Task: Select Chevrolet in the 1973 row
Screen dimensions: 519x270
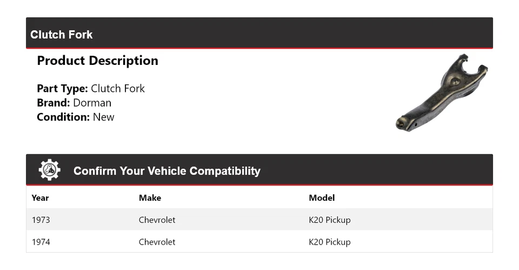Action: tap(157, 220)
